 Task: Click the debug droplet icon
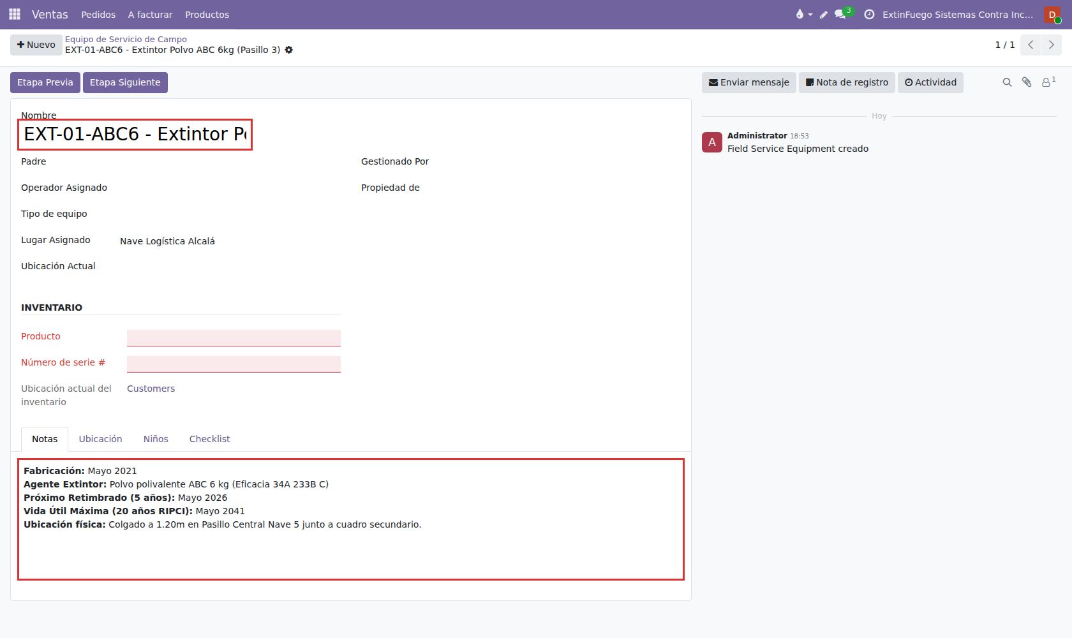pos(800,14)
